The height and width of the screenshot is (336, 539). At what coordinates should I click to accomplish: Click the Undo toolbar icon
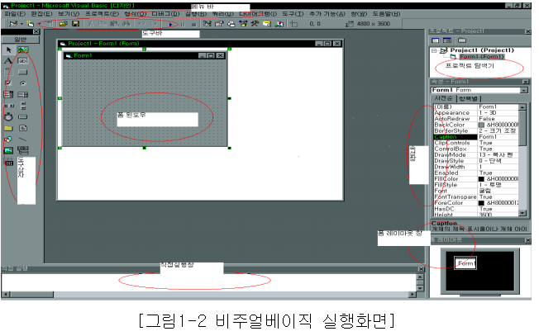pyautogui.click(x=141, y=24)
